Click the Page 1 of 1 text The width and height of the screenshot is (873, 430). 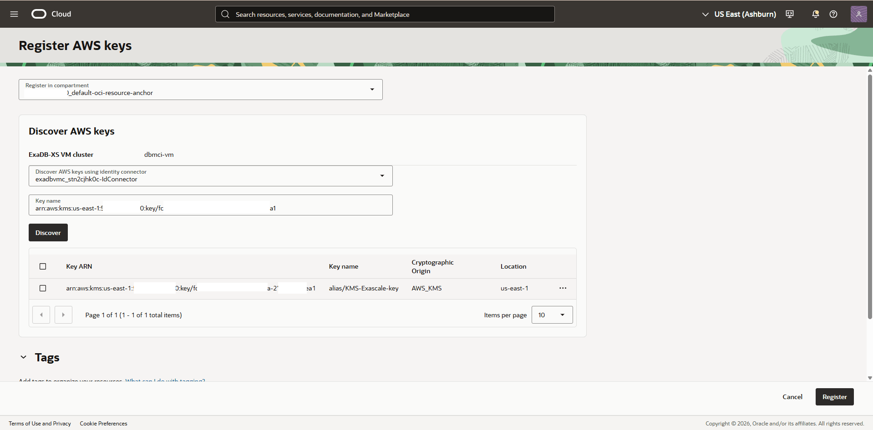click(x=133, y=315)
